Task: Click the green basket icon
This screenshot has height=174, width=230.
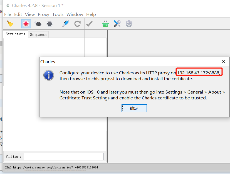Action: coord(105,24)
